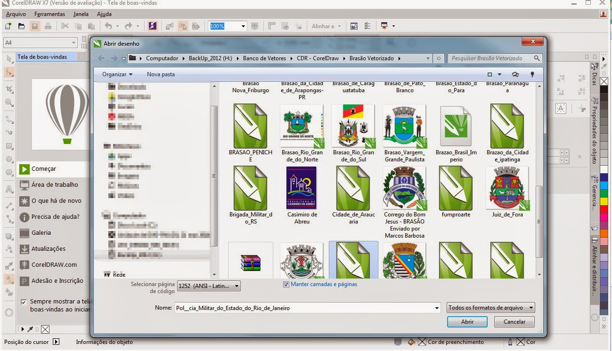Open the Arquivo menu
The image size is (612, 351).
pos(16,14)
